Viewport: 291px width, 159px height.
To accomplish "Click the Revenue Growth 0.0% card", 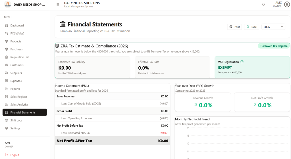I will (x=203, y=102).
